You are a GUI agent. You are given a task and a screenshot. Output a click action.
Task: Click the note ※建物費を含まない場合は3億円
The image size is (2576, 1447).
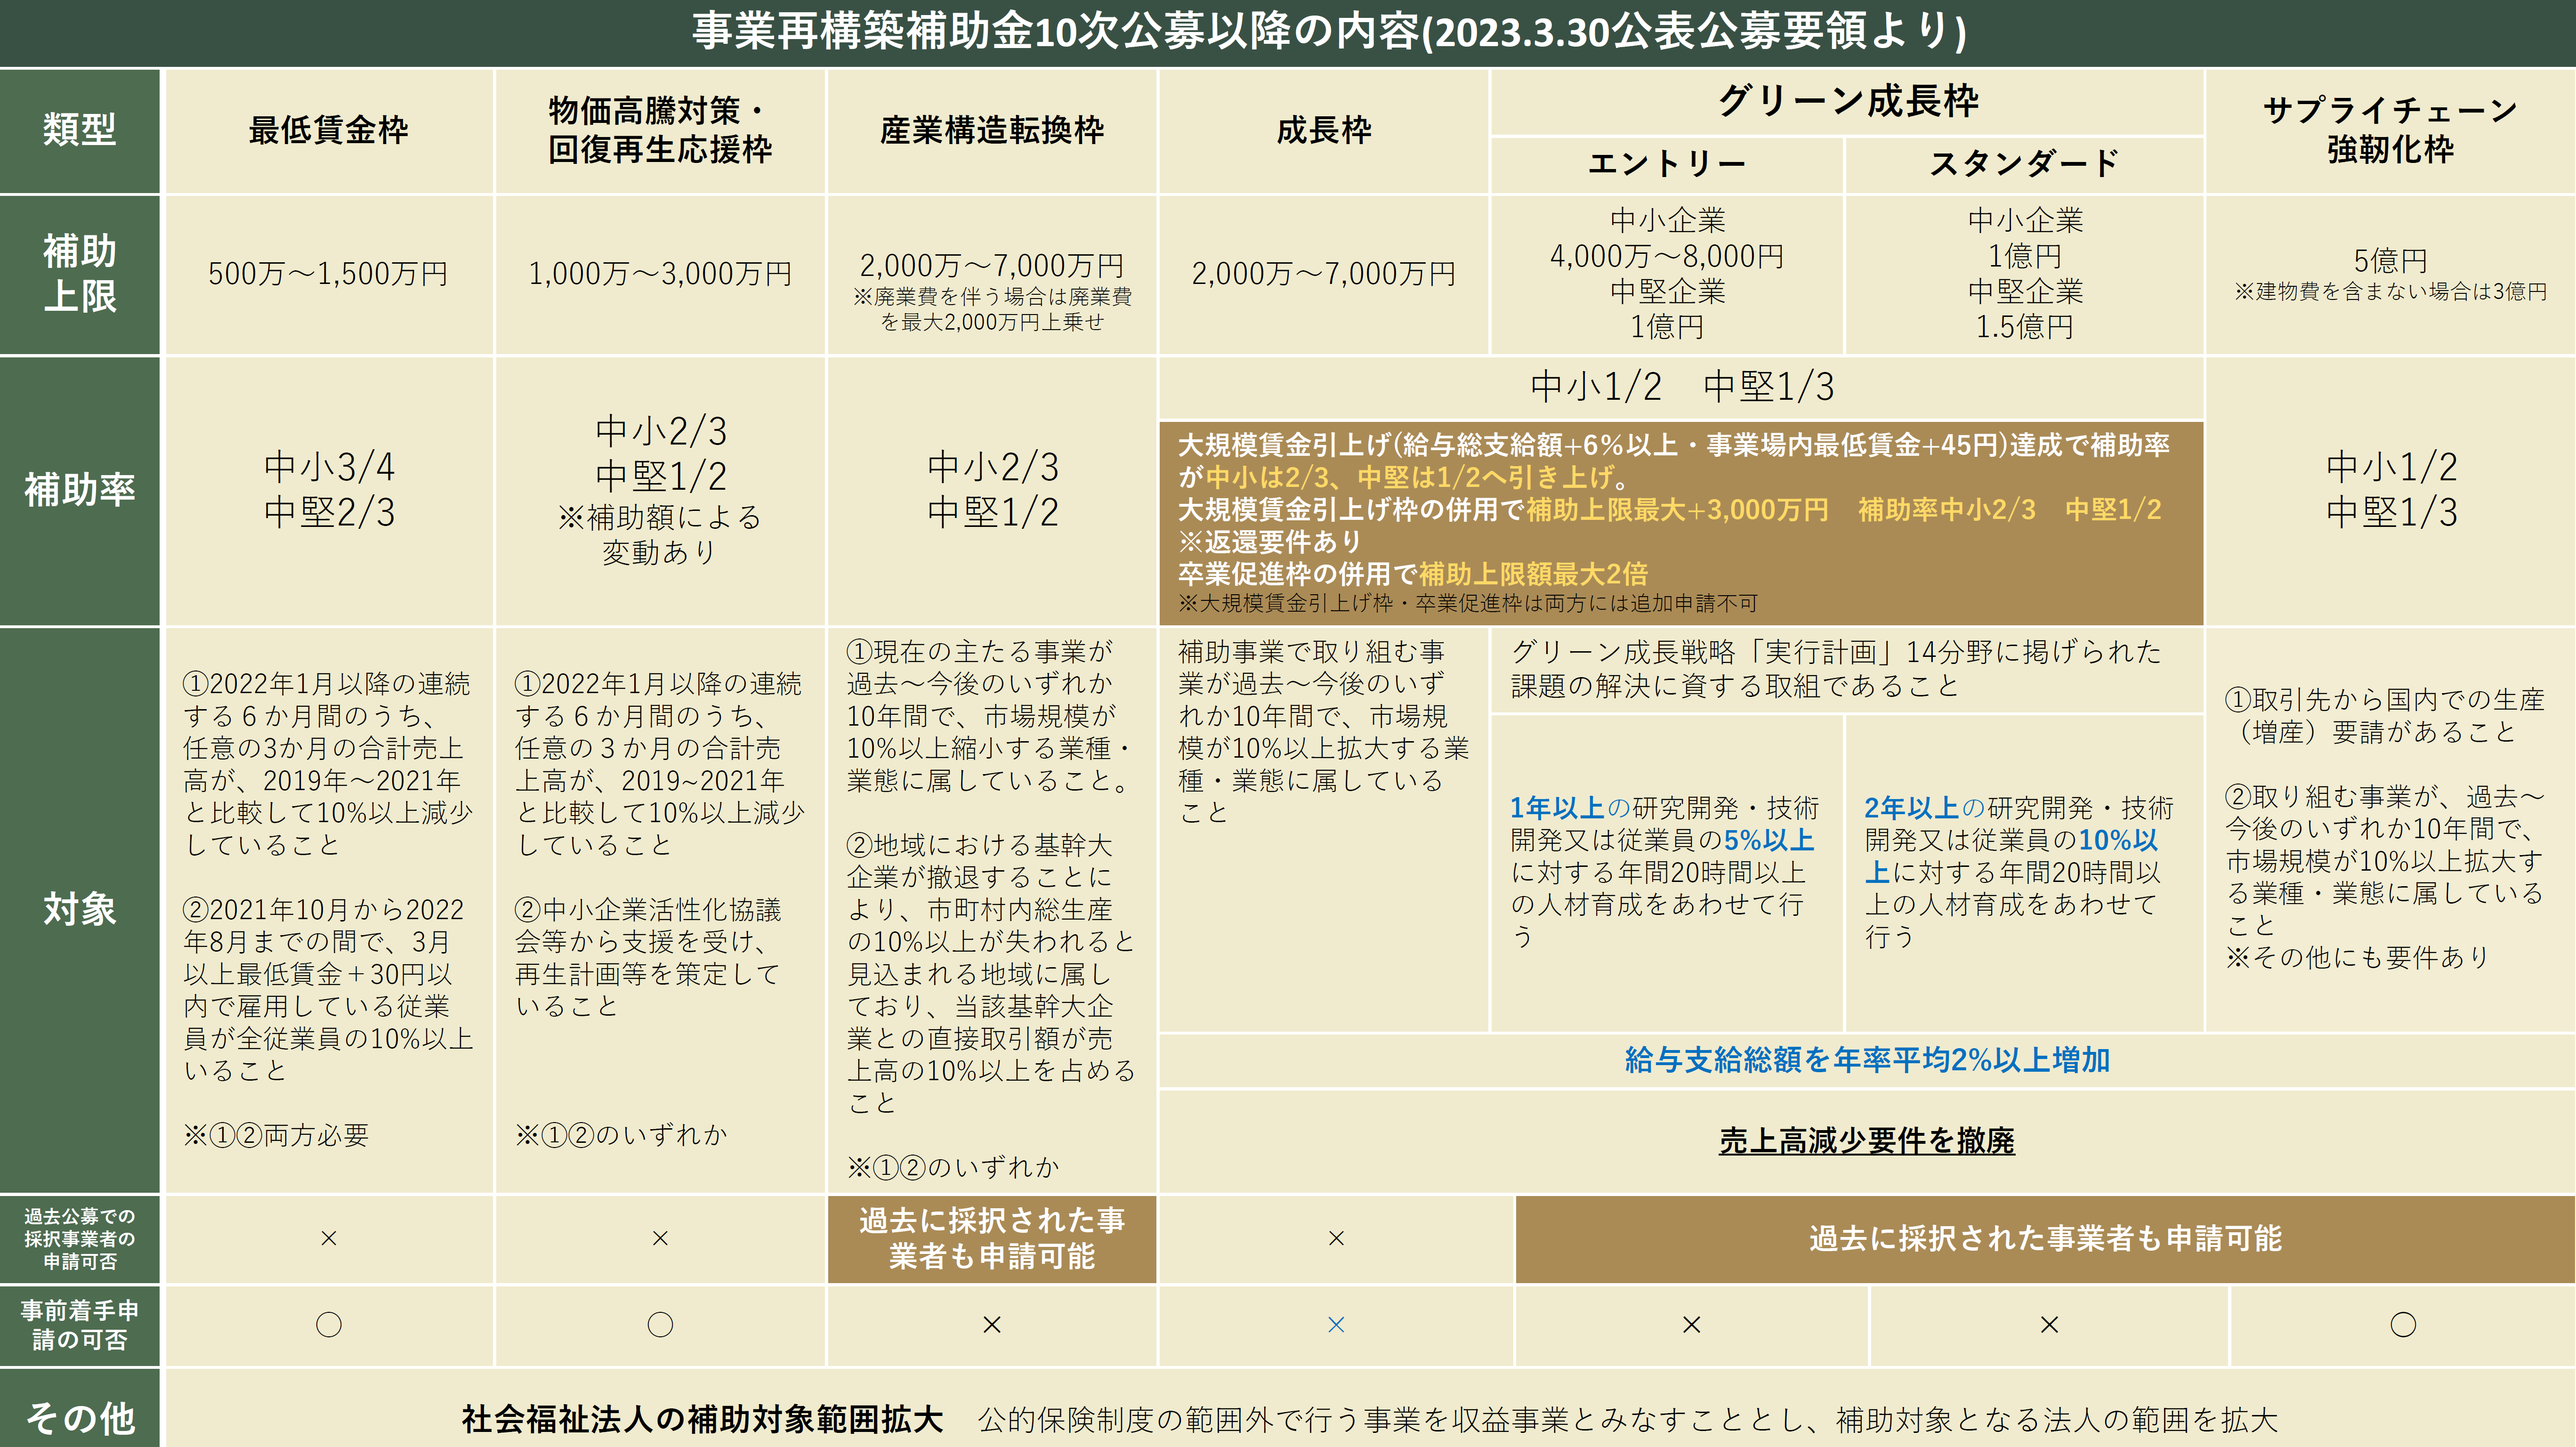(2390, 292)
